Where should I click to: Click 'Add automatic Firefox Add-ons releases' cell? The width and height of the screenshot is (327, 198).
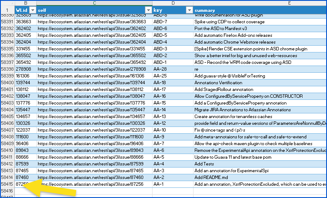coord(260,35)
